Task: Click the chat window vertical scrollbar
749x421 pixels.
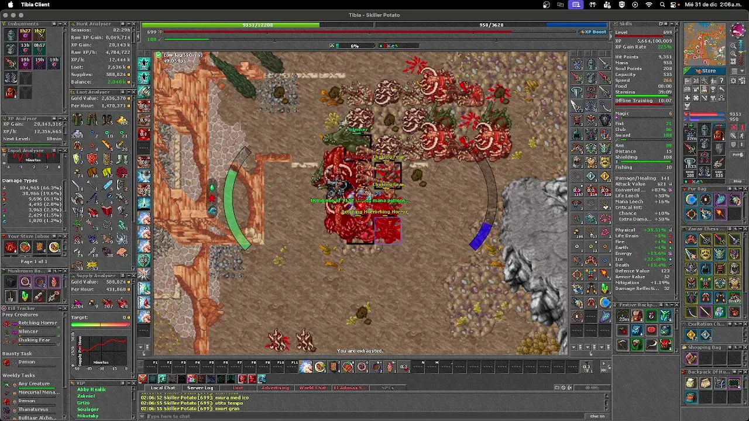Action: click(x=607, y=402)
